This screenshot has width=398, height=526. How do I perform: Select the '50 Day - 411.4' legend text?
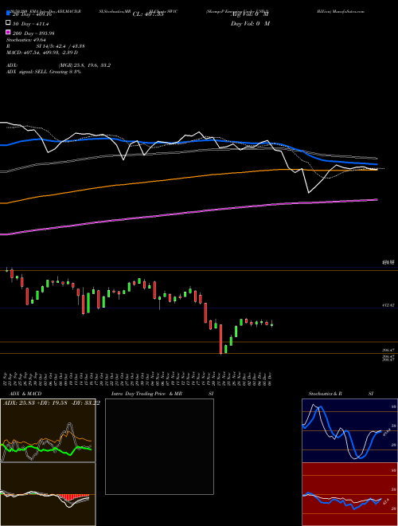coord(29,24)
